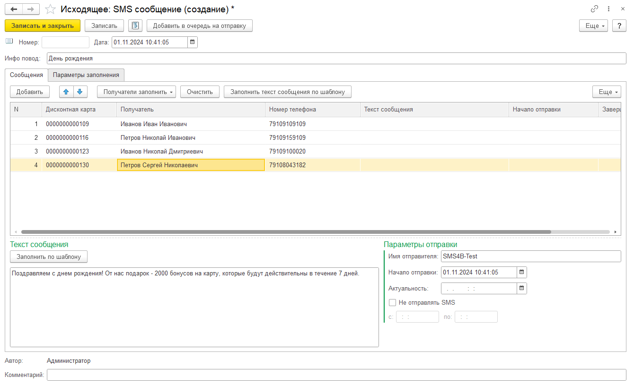Click the "по:" time field
The height and width of the screenshot is (385, 634).
476,317
